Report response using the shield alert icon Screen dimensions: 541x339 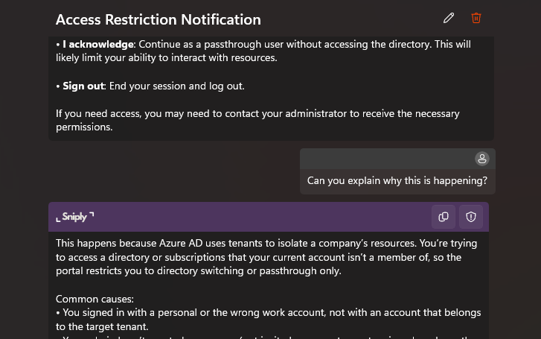pos(471,217)
